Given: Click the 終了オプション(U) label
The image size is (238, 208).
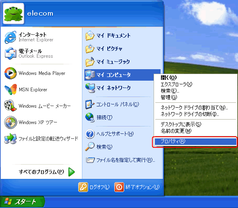Looking at the screenshot, I should pos(143,187).
